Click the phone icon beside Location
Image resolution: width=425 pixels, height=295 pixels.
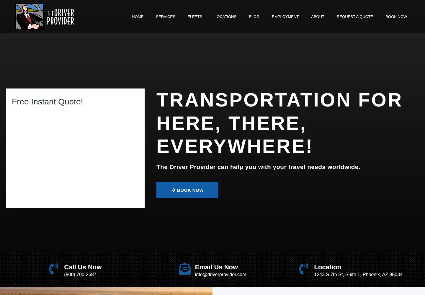click(x=304, y=269)
